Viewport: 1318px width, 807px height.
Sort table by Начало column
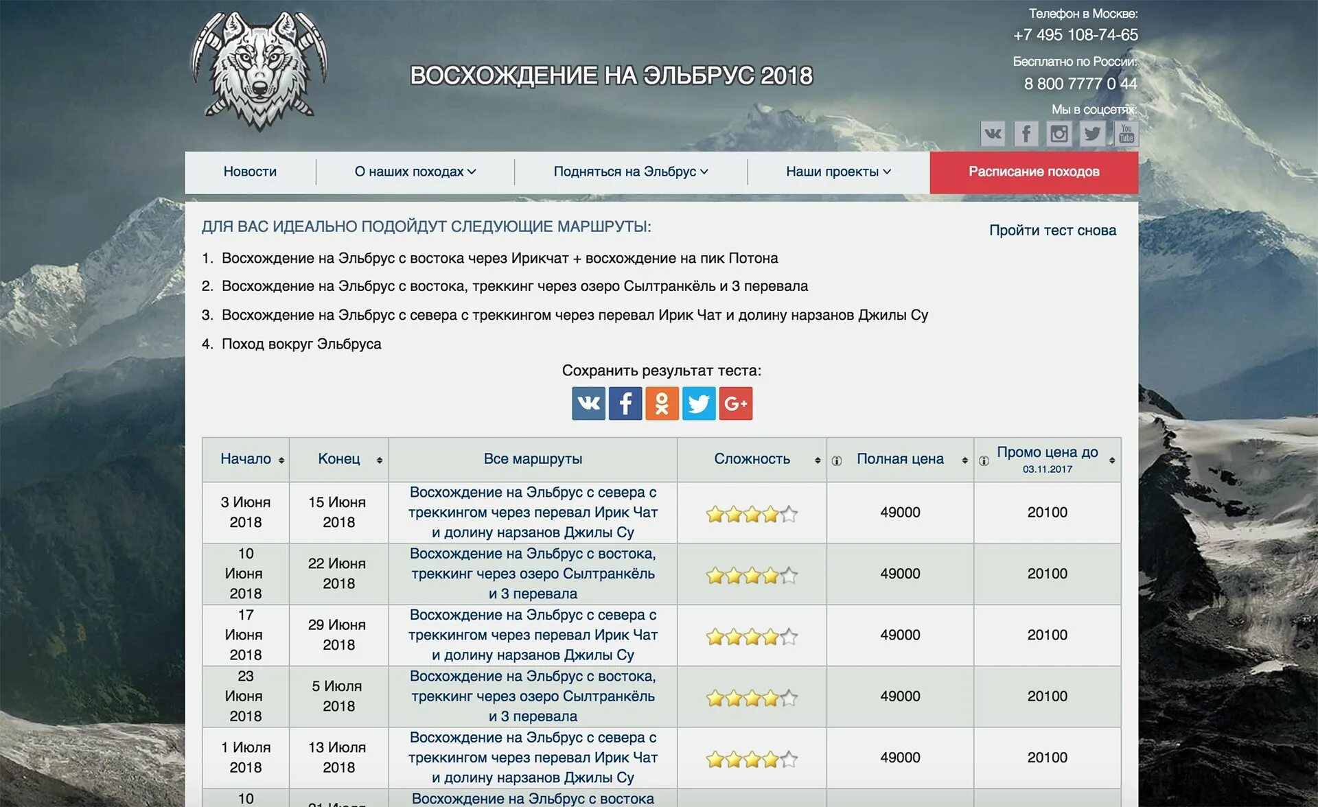[x=246, y=459]
